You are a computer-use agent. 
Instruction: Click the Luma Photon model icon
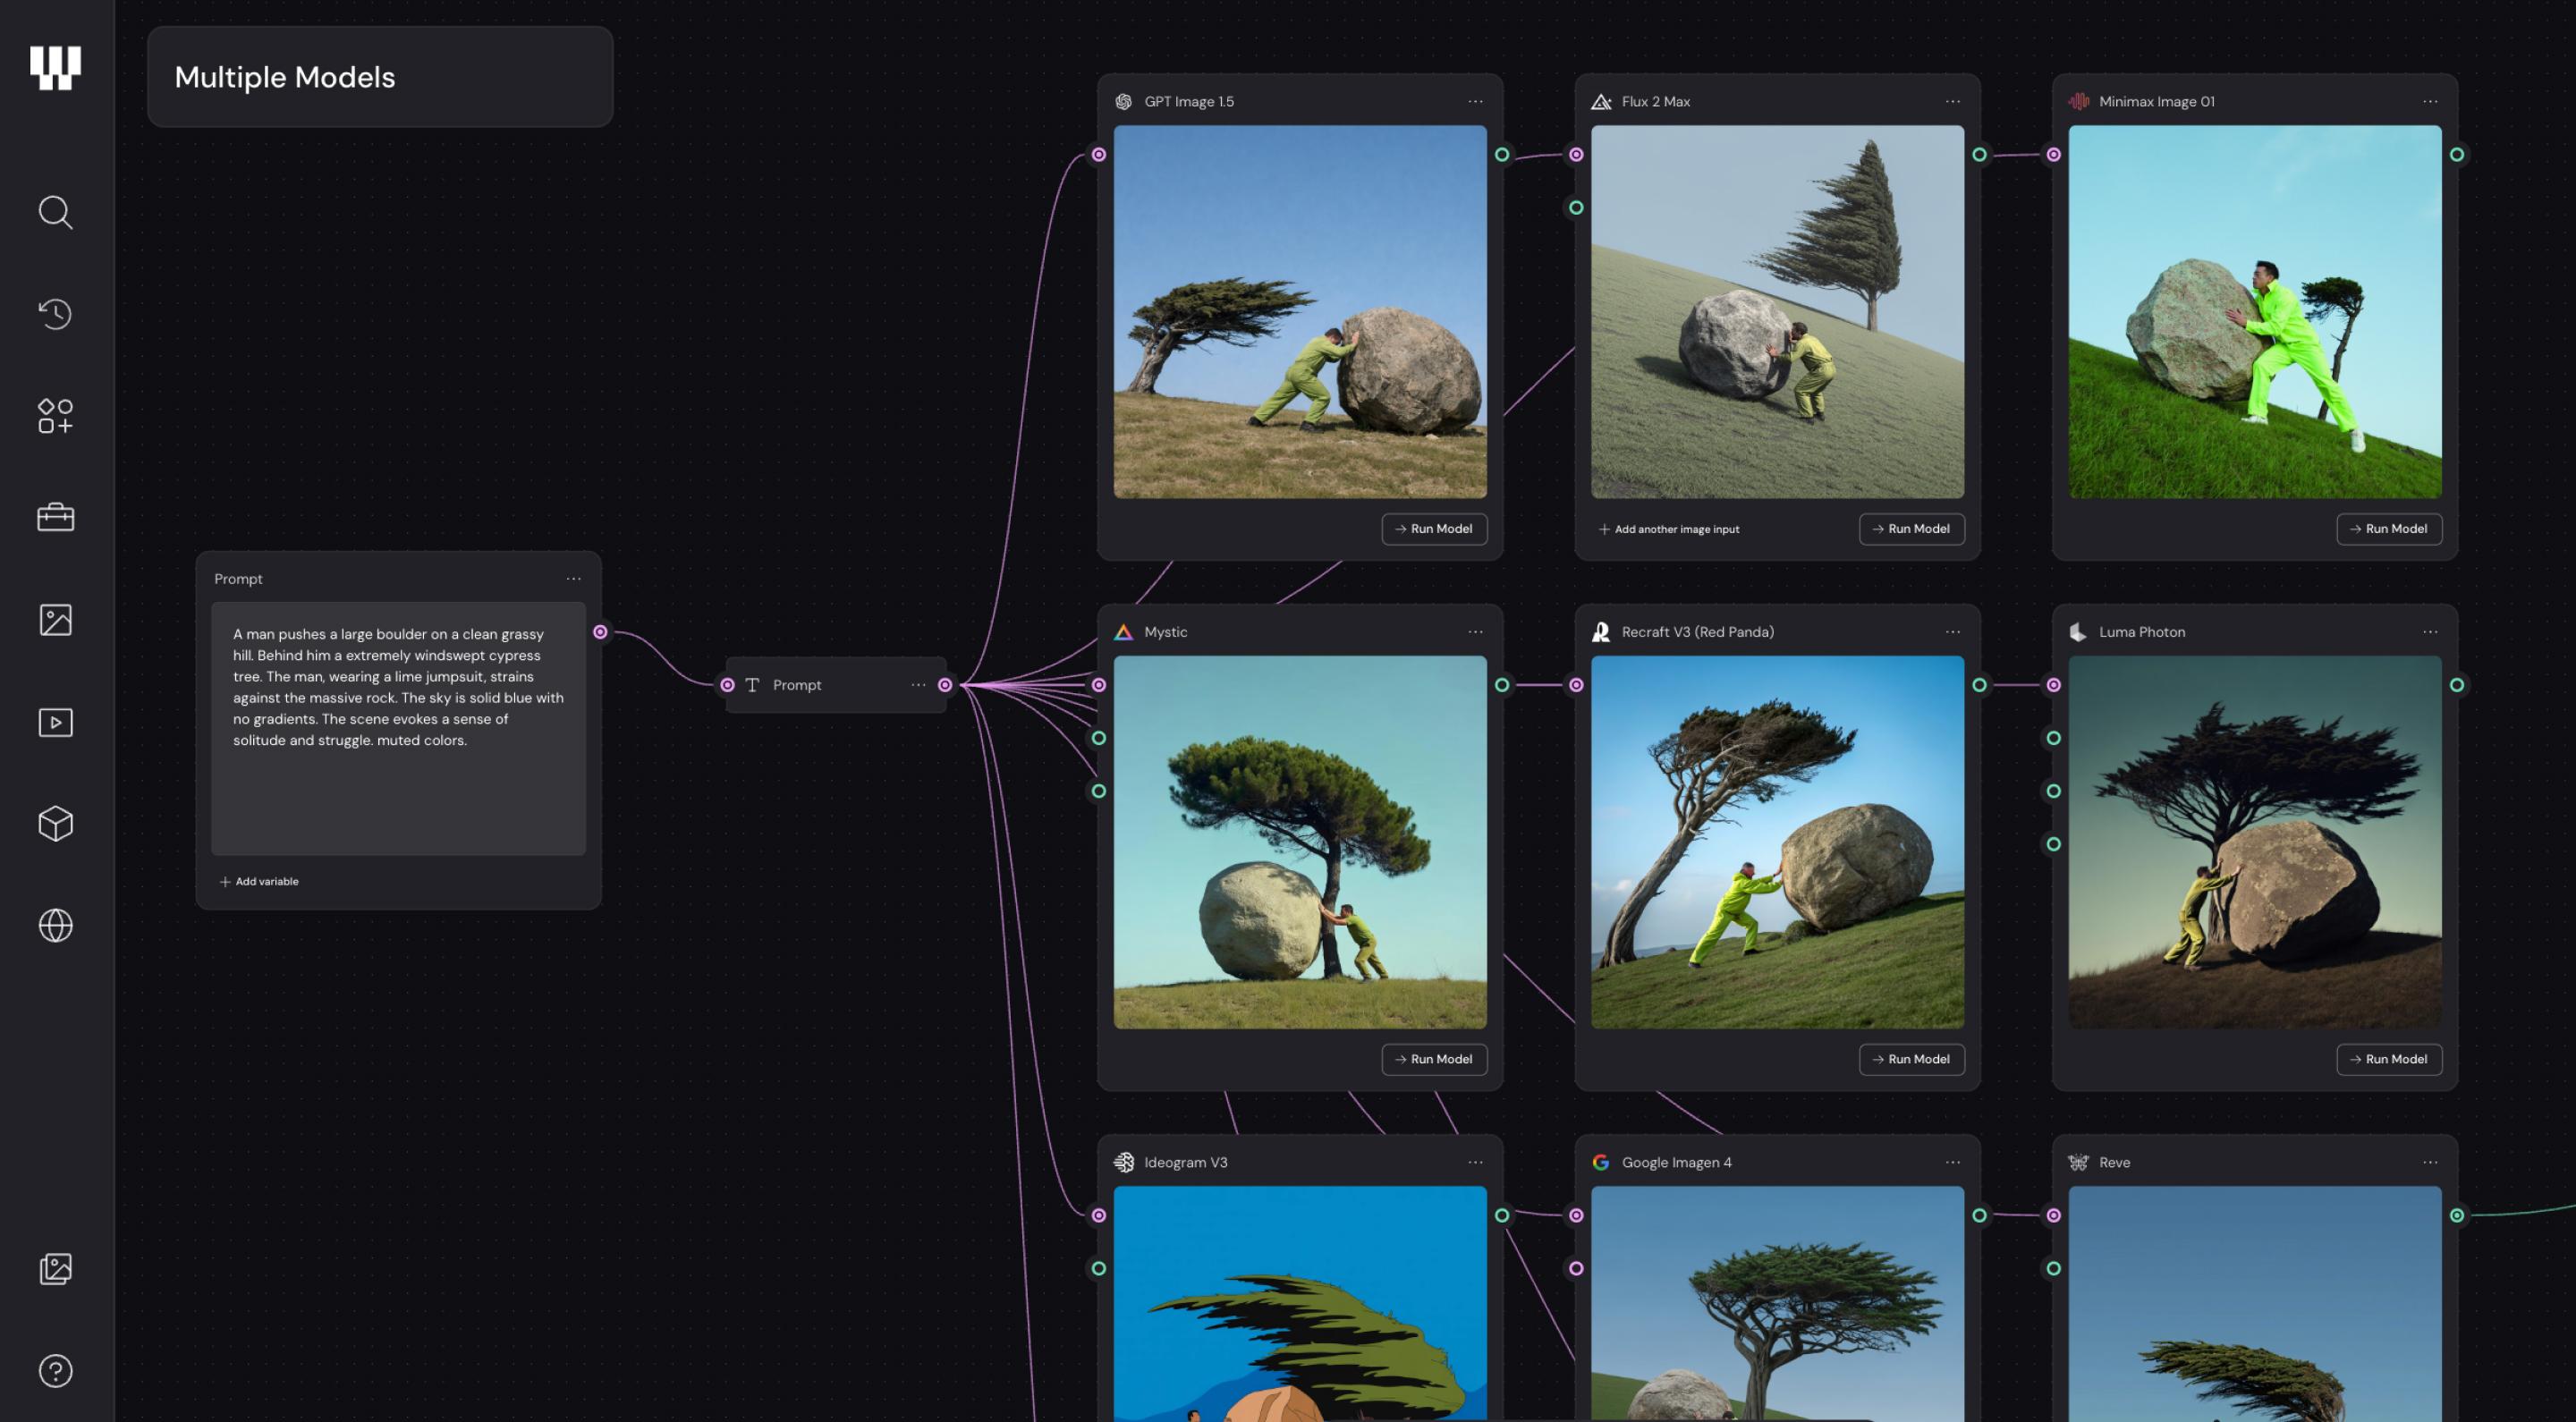click(2078, 632)
